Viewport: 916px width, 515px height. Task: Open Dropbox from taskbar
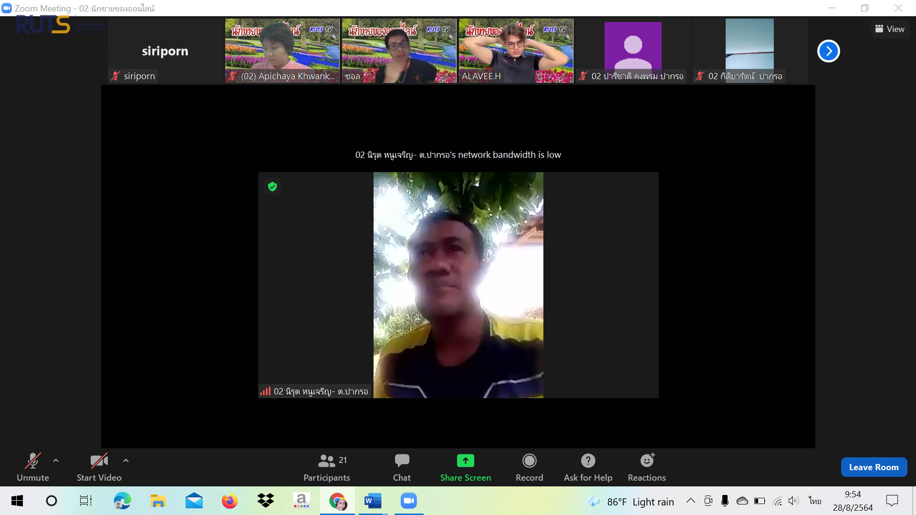click(x=266, y=501)
